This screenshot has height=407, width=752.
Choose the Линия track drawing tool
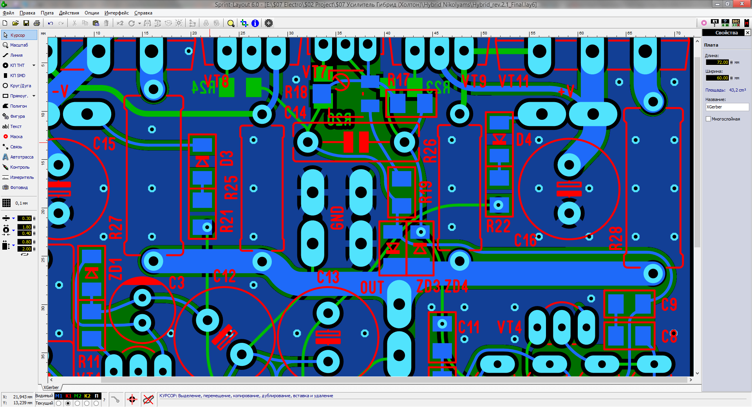click(16, 55)
